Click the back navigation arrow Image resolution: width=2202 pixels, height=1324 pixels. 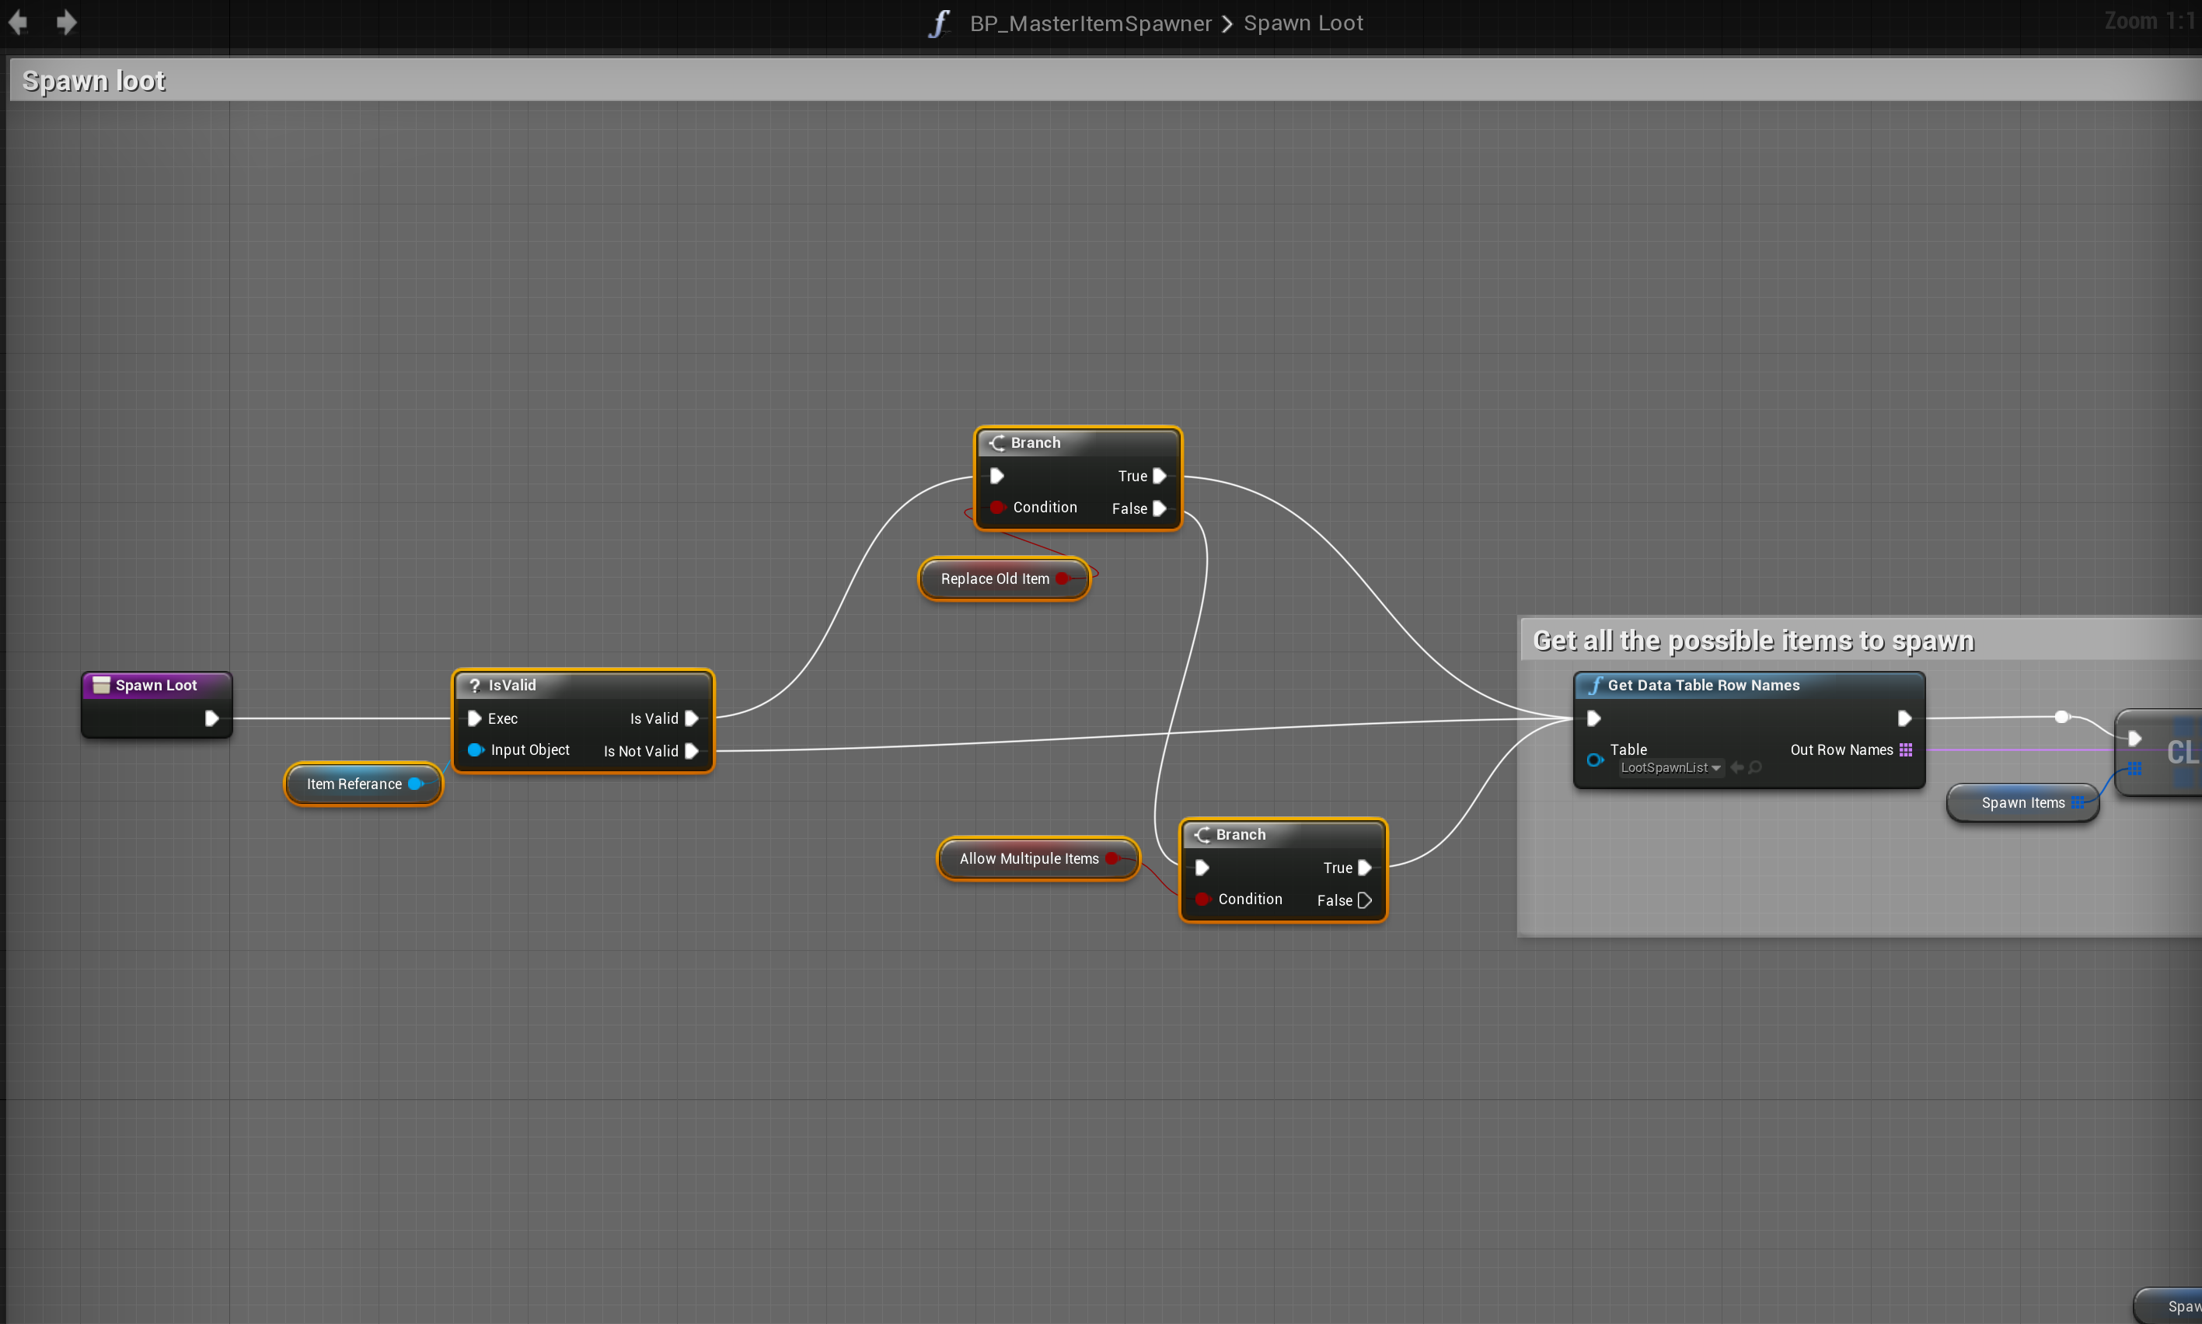coord(18,23)
